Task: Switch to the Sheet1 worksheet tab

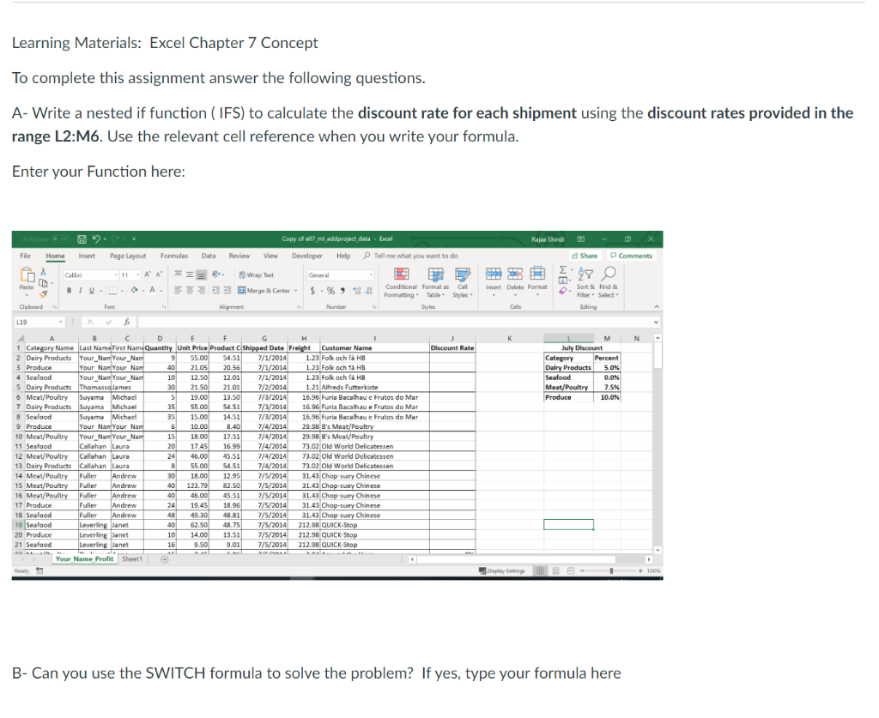Action: point(131,559)
